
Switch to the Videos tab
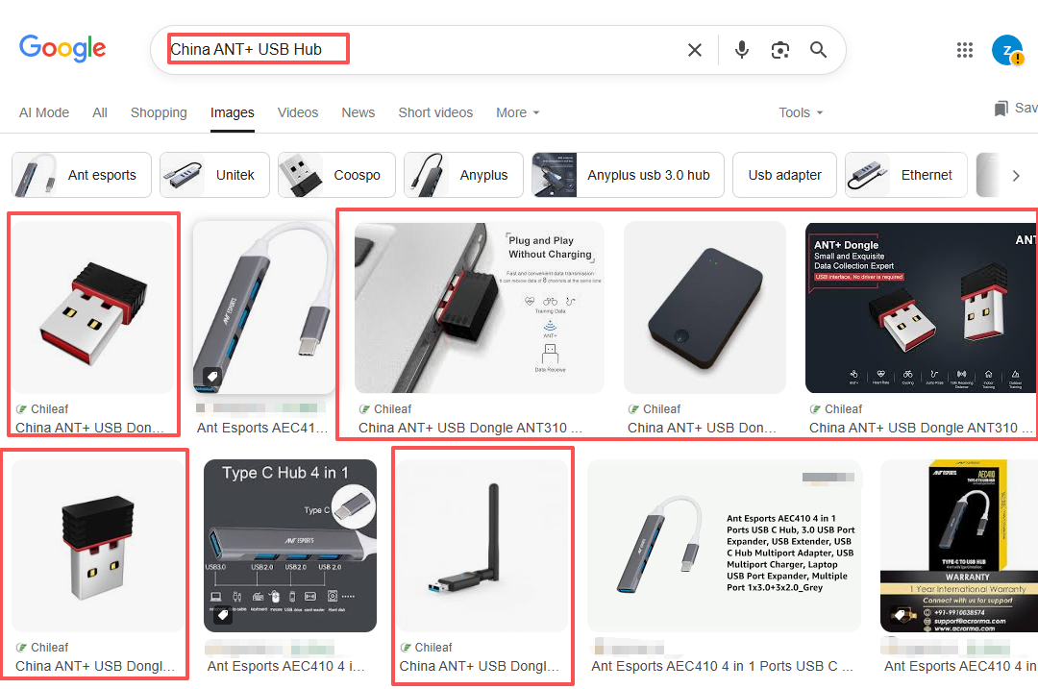pyautogui.click(x=297, y=112)
